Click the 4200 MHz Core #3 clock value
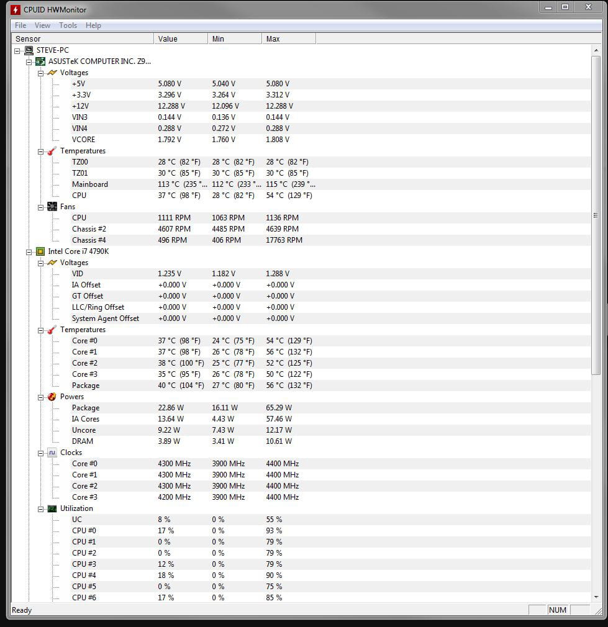This screenshot has height=627, width=608. click(175, 497)
